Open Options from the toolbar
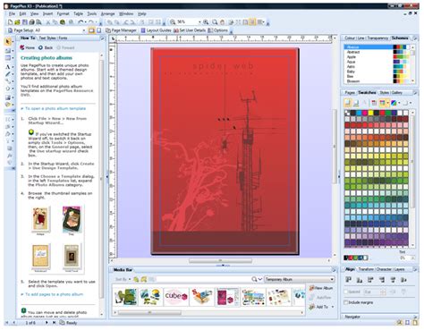Viewport: 424px width, 330px height. [217, 30]
